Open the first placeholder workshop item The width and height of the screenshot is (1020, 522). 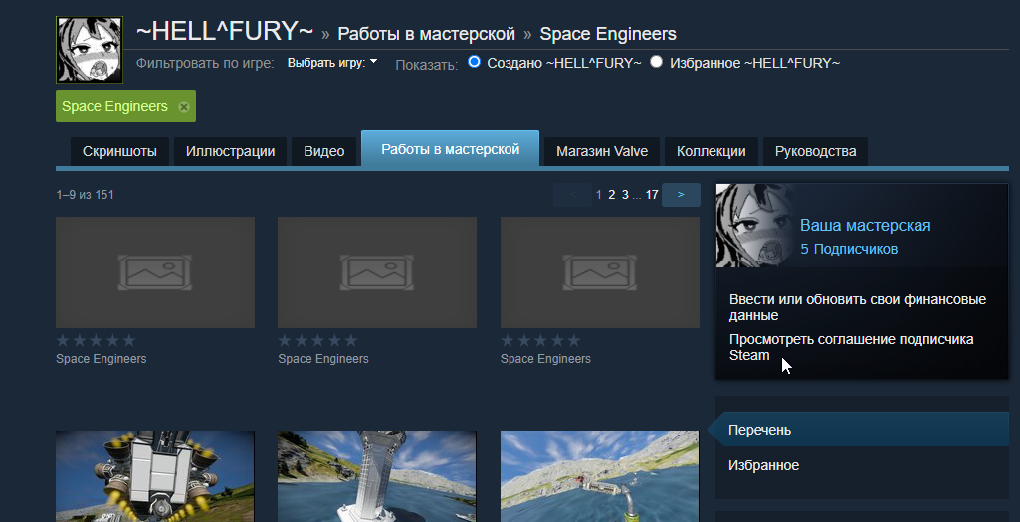[155, 272]
